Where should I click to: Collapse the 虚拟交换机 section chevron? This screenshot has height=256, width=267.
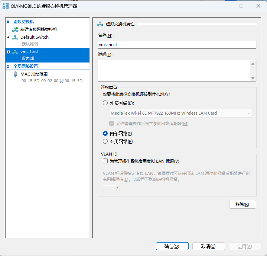tap(8, 22)
